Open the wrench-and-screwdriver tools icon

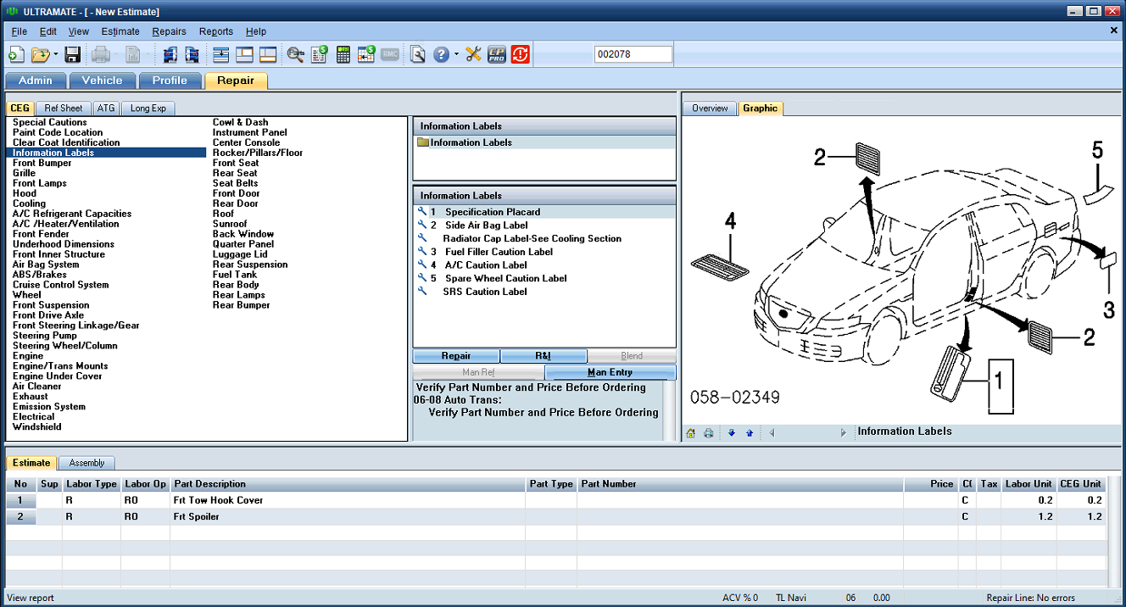coord(473,55)
